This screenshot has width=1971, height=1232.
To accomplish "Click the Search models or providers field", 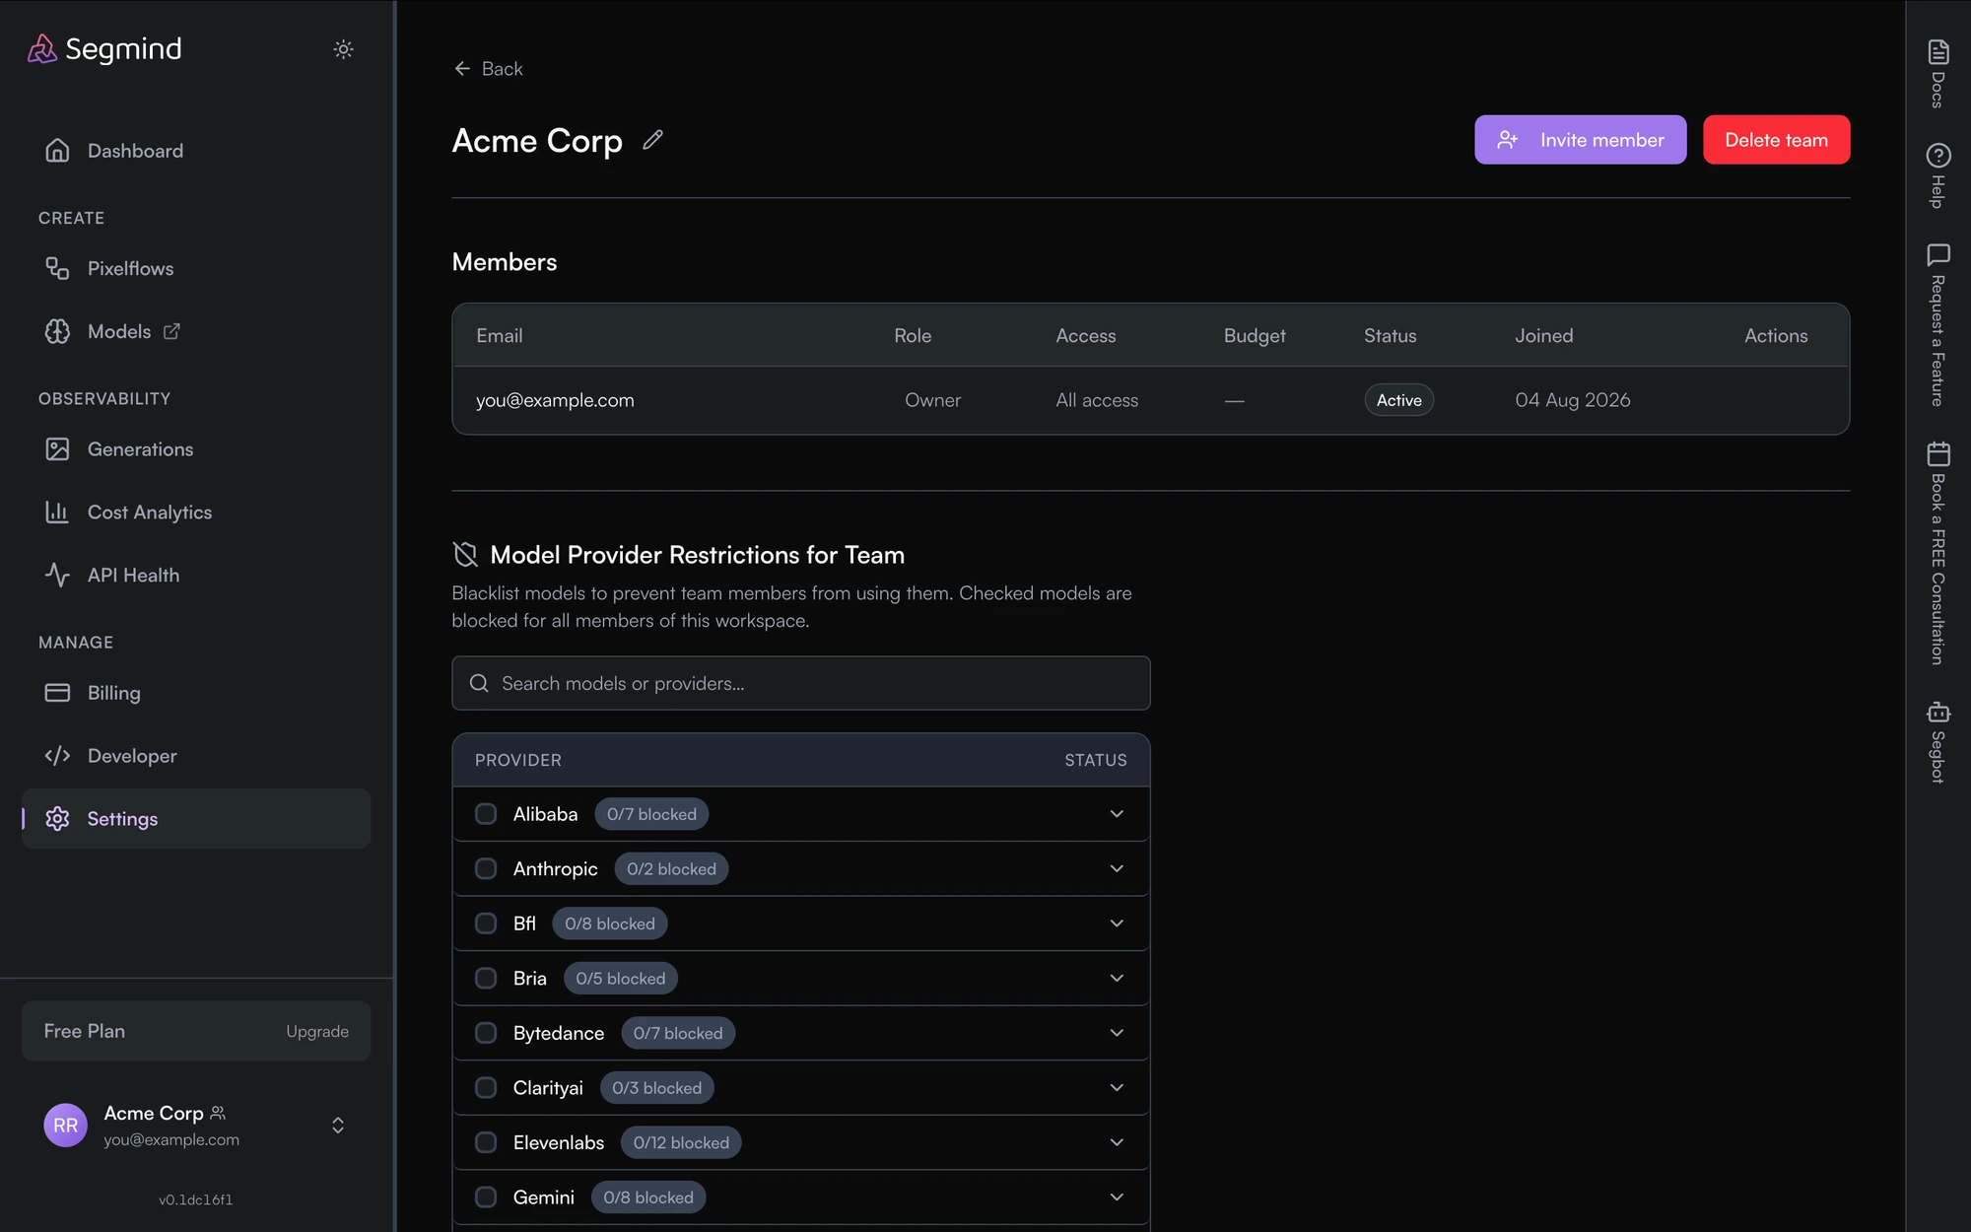I will pyautogui.click(x=800, y=683).
